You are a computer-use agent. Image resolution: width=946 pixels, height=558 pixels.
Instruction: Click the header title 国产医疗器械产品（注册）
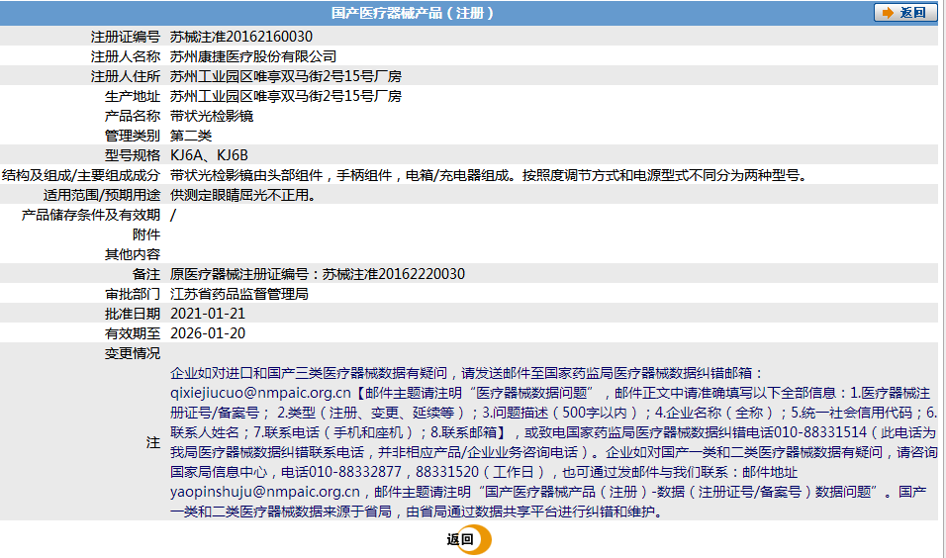[413, 13]
